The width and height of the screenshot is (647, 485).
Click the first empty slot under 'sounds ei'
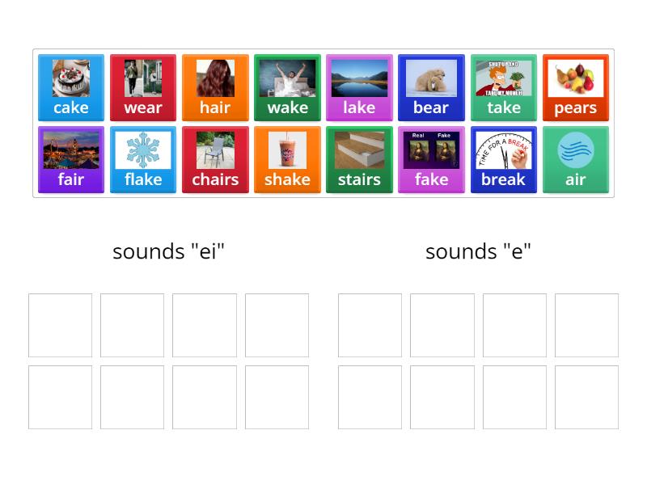pos(59,323)
